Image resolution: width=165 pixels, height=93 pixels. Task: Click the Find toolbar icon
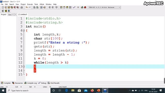pyautogui.click(x=34, y=7)
